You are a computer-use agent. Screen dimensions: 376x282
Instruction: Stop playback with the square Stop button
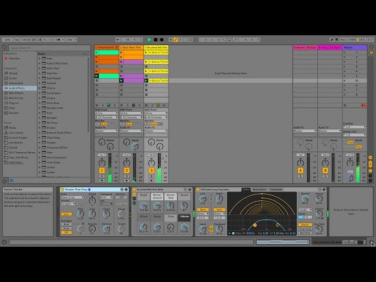pos(156,39)
